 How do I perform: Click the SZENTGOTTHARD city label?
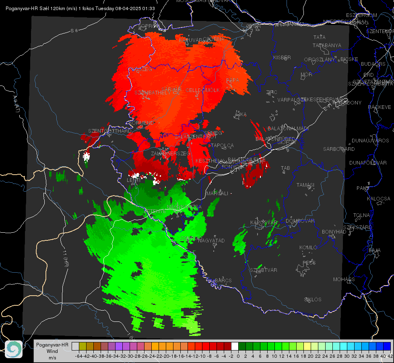(x=110, y=131)
